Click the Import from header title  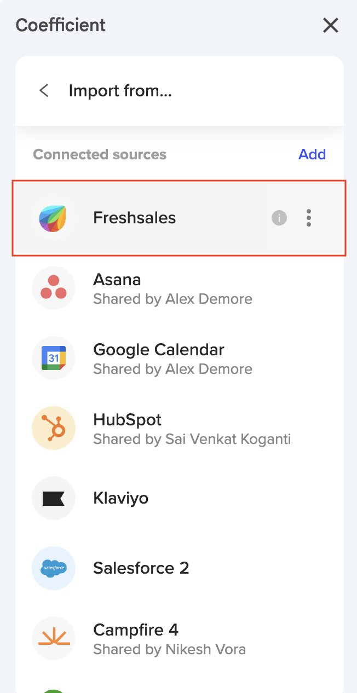point(120,91)
